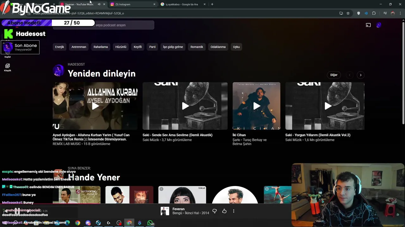405x227 pixels.
Task: Select the Uyku mood chip
Action: click(x=236, y=47)
